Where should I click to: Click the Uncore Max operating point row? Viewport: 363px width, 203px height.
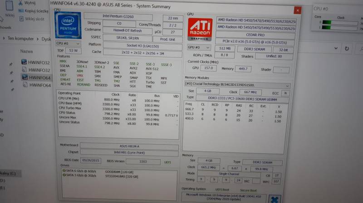point(118,118)
